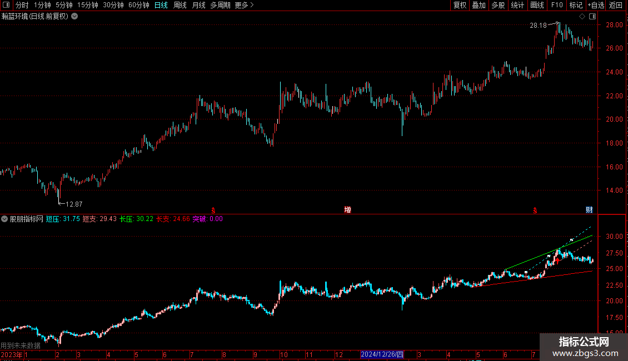Screen dimensions: 628x361
Task: Click the 统计 statistics button
Action: [x=517, y=5]
